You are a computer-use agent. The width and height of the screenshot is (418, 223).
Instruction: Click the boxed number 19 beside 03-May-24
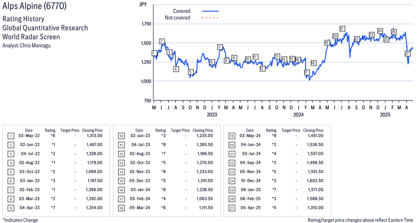[x=232, y=136]
